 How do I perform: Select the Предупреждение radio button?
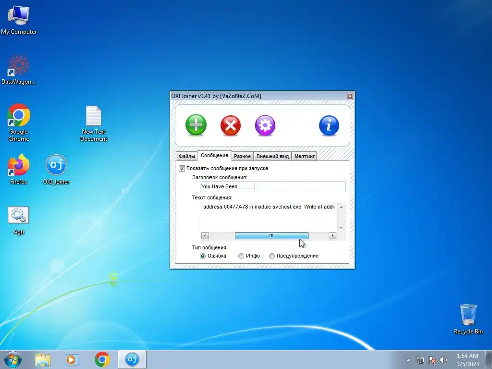point(272,256)
